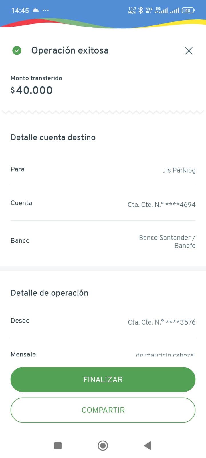The image size is (206, 458).
Task: Tap the Detalle cuenta destino heading
Action: click(53, 137)
